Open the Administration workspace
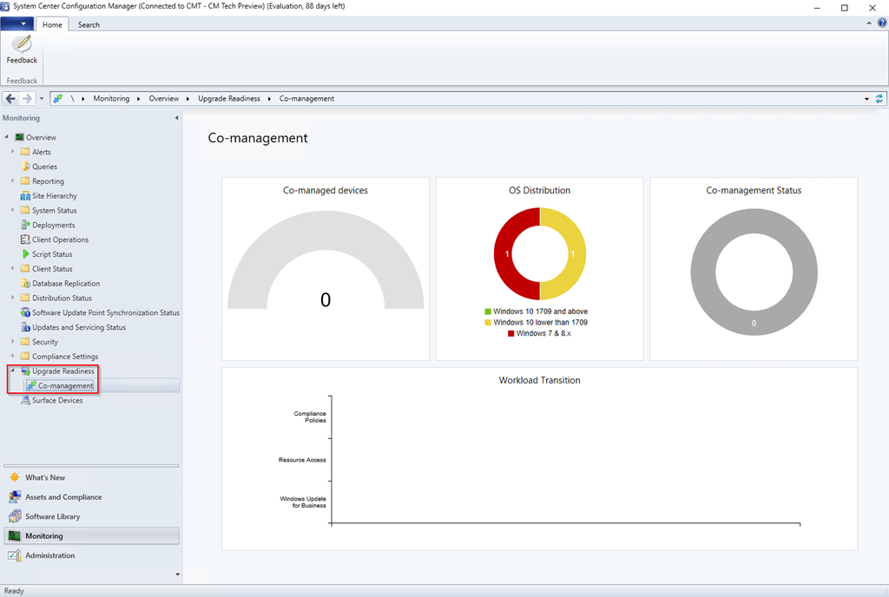 click(49, 555)
